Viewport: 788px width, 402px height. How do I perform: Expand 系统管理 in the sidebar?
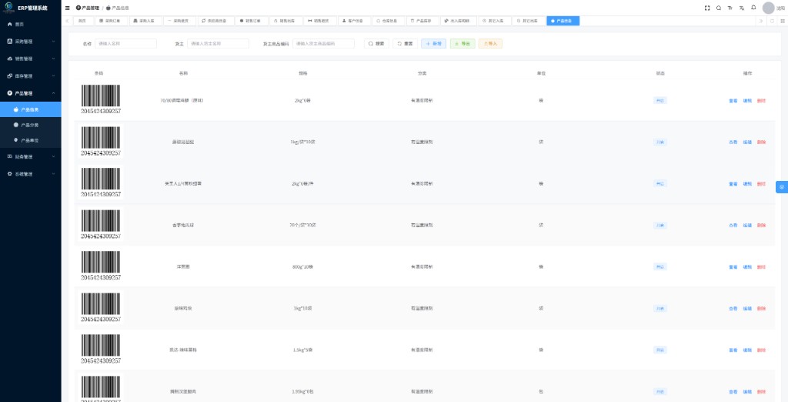point(31,174)
